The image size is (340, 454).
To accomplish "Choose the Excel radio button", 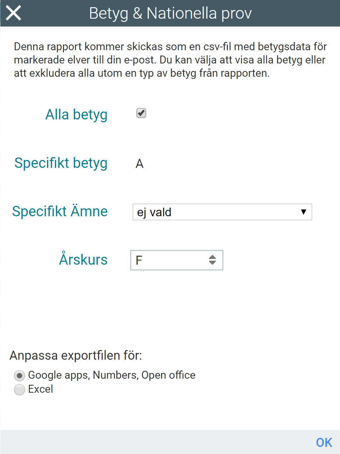I will coord(19,389).
